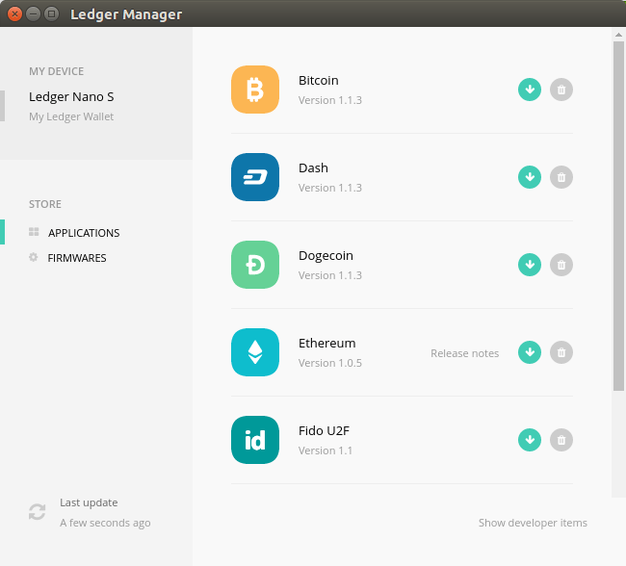Remove the Dash app using trash icon

pyautogui.click(x=561, y=177)
